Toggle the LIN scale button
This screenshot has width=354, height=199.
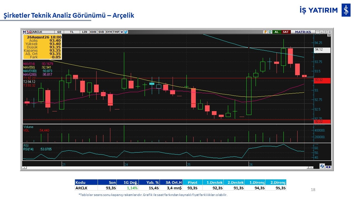point(85,32)
